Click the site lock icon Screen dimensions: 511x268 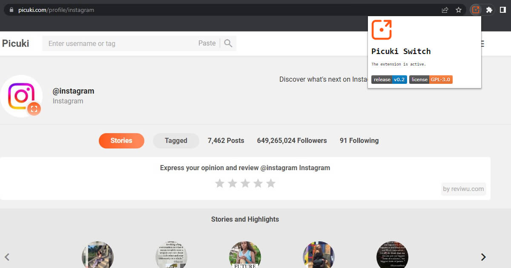pyautogui.click(x=11, y=10)
